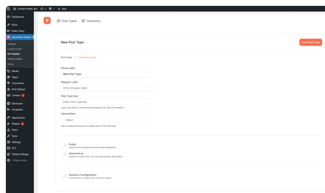Enable the Advance Configuration toggle

(64, 175)
